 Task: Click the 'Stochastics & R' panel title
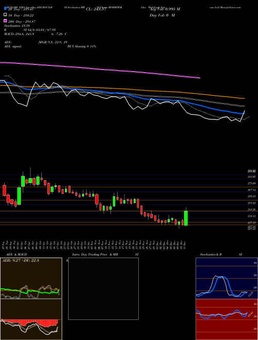pyautogui.click(x=211, y=254)
